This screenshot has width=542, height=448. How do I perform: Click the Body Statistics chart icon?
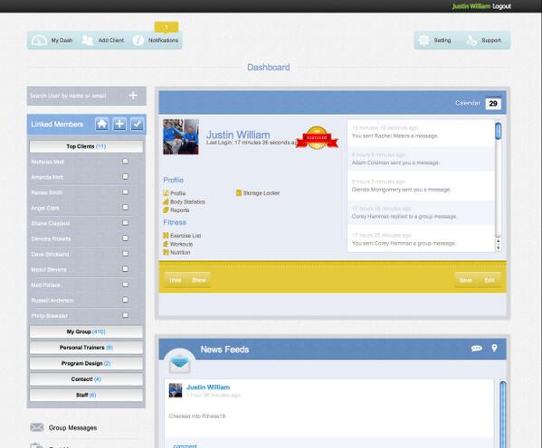coord(166,201)
